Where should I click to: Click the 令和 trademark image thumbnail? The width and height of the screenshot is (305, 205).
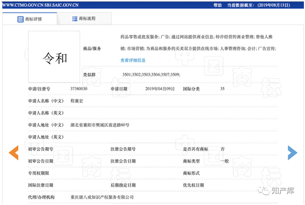tap(54, 57)
